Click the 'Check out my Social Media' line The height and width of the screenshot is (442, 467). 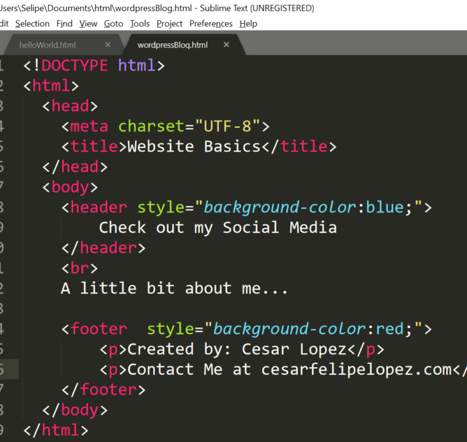[x=218, y=228]
